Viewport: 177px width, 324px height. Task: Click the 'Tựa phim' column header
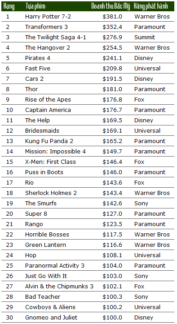pyautogui.click(x=35, y=6)
